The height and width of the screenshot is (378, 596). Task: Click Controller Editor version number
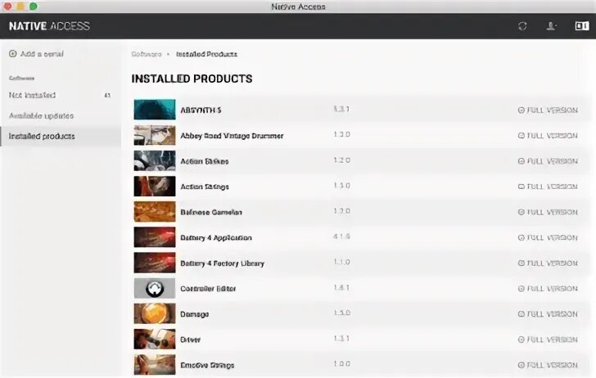pos(341,287)
